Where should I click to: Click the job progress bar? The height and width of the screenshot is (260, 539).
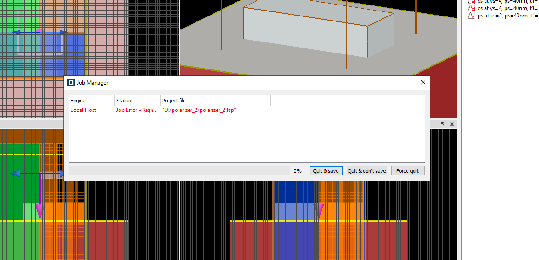point(180,171)
